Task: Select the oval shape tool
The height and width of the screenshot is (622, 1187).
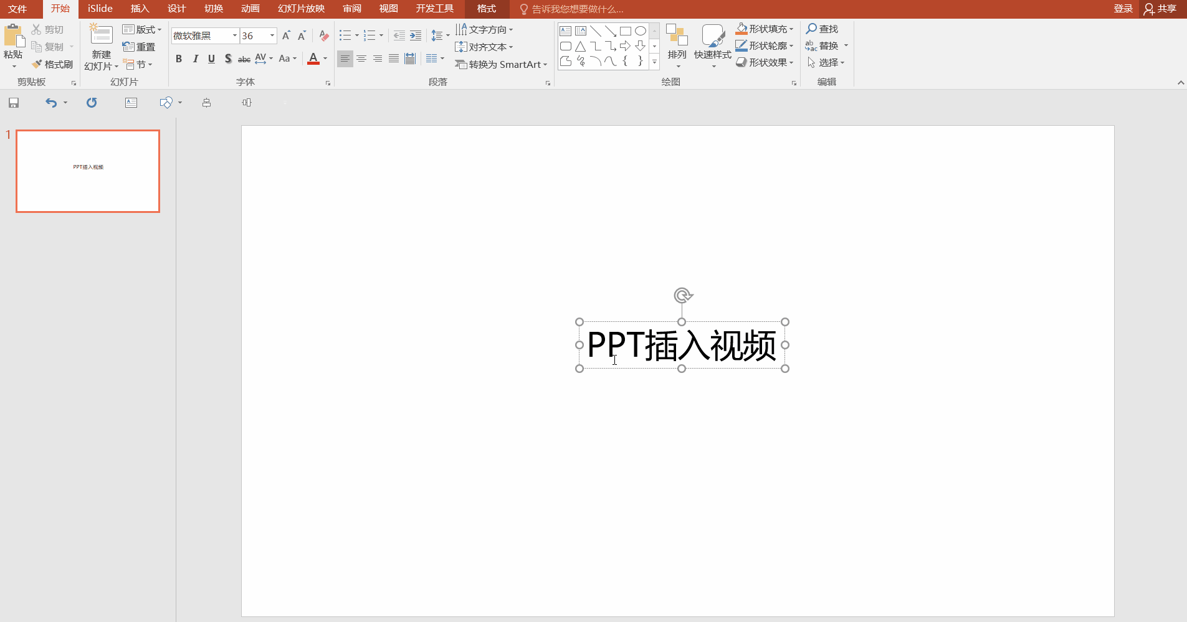Action: (x=641, y=30)
